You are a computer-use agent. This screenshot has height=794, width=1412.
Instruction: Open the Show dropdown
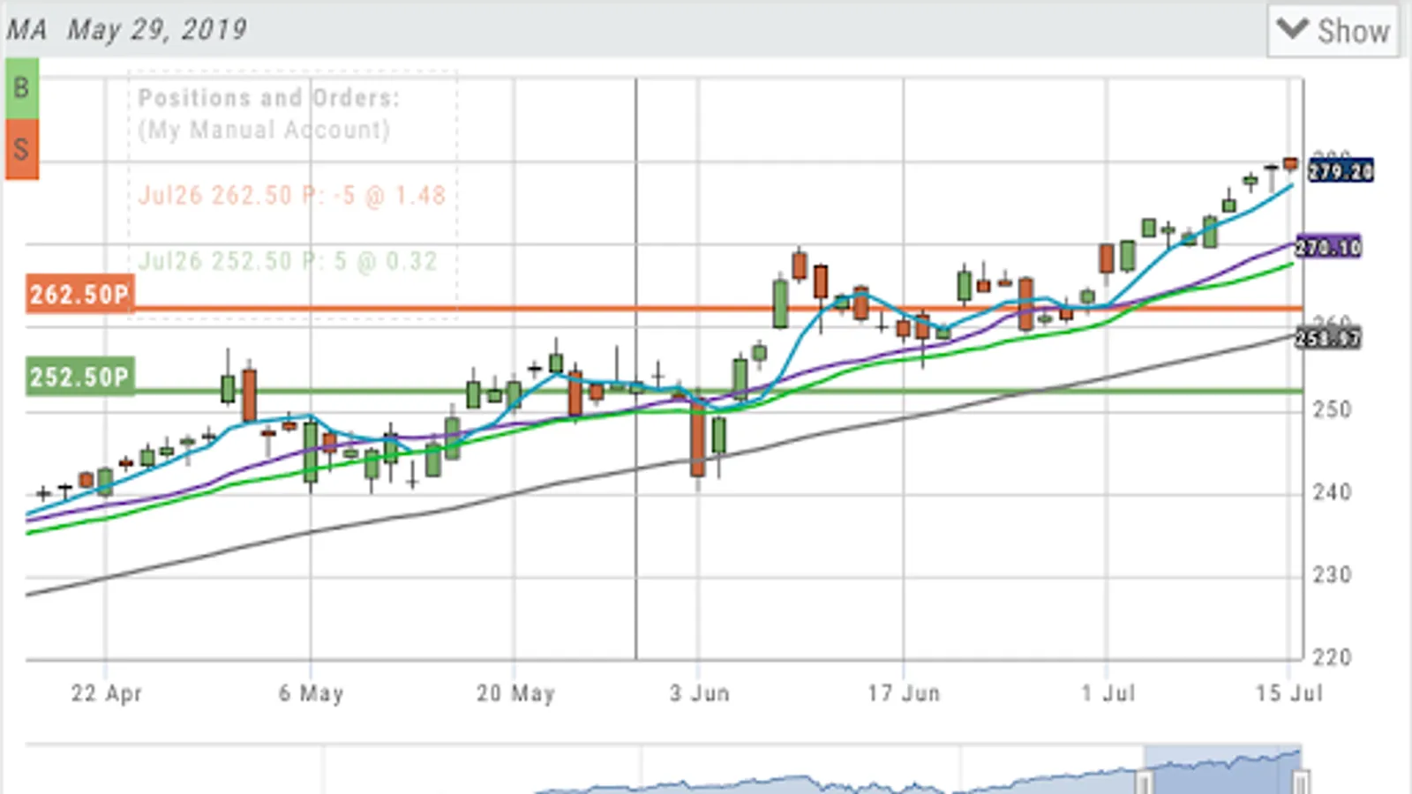click(x=1333, y=31)
